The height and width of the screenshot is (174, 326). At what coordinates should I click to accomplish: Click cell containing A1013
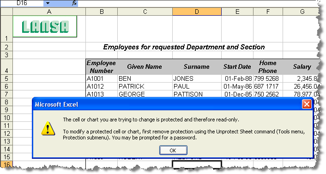click(102, 94)
